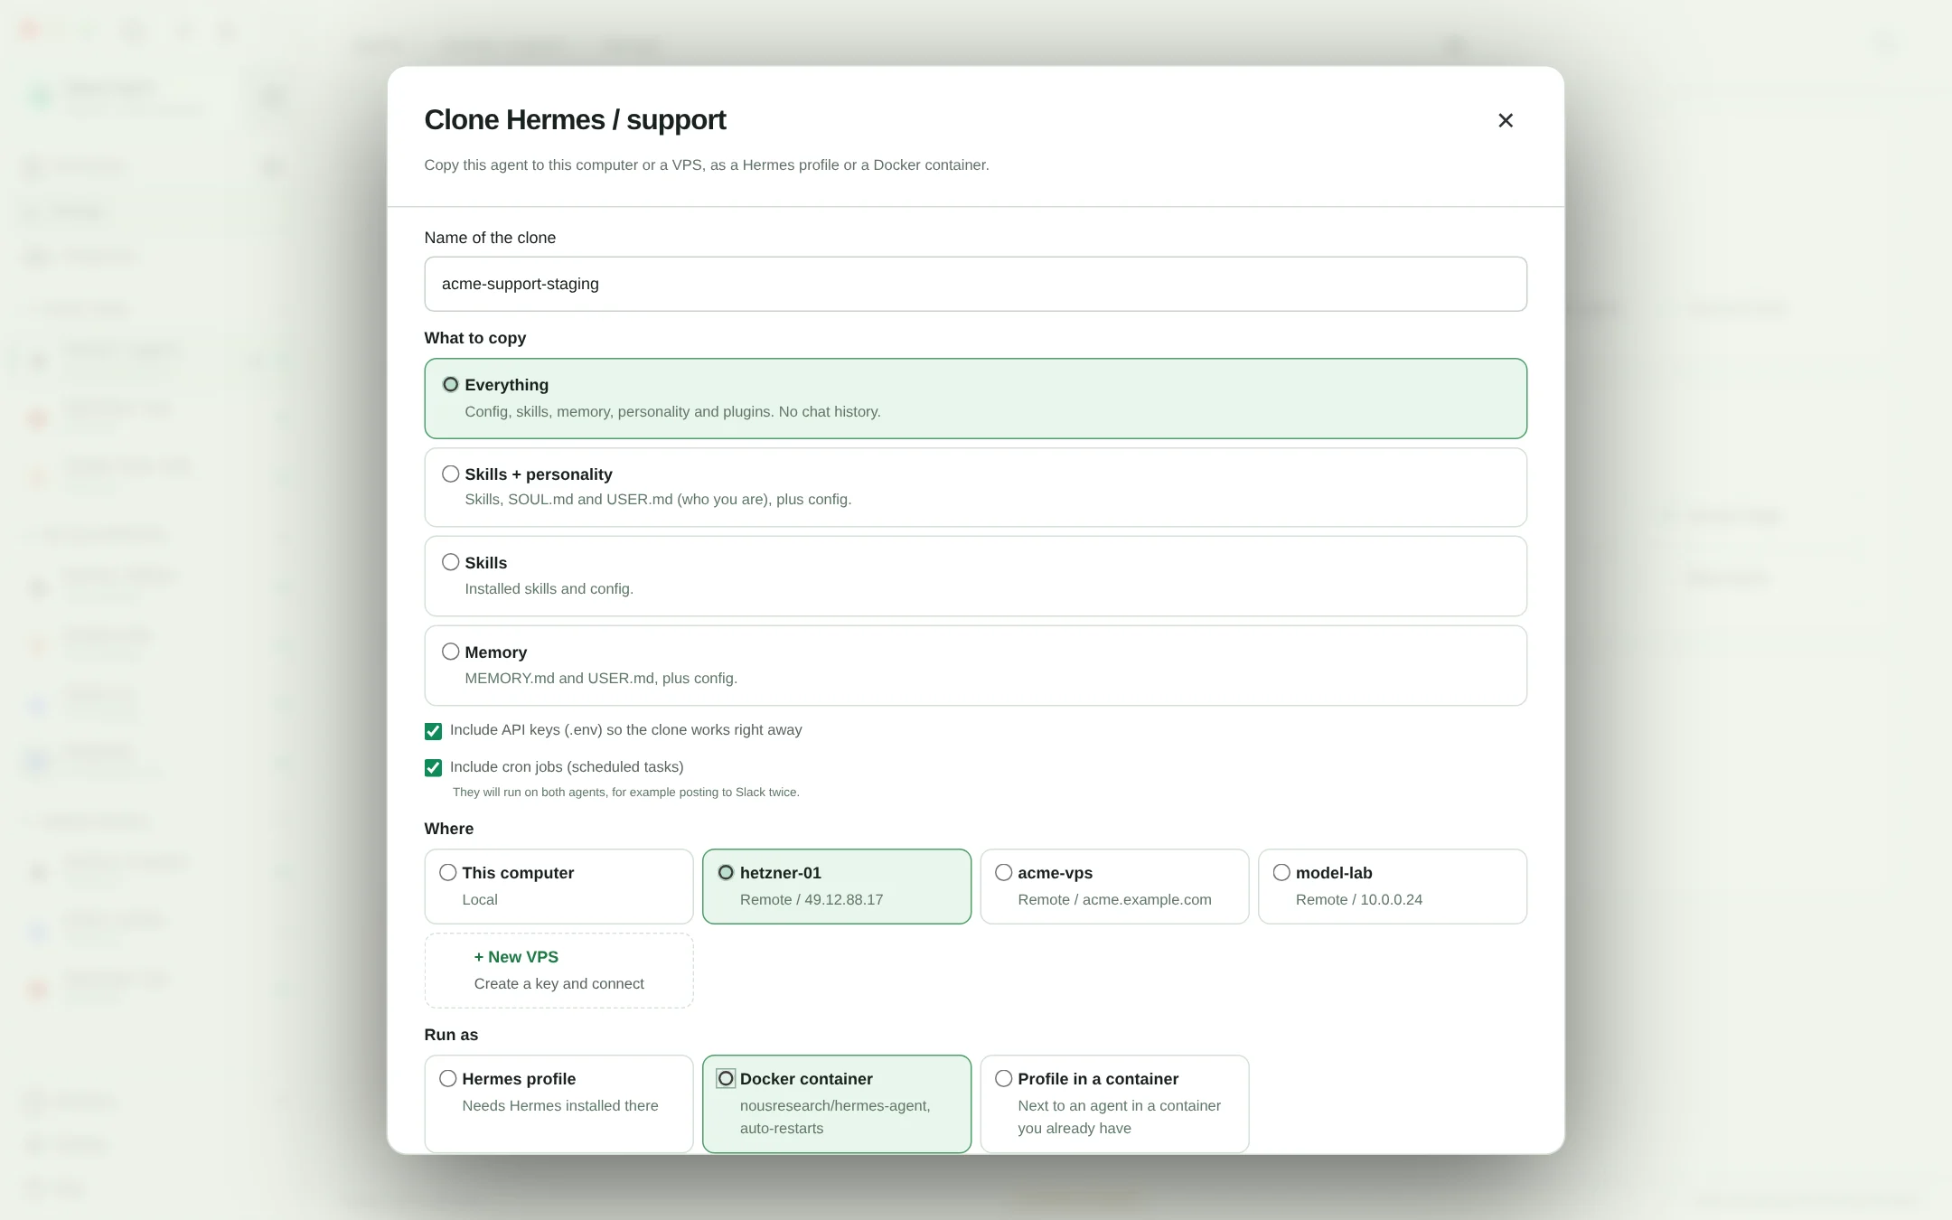Choose the Skills only copy option
This screenshot has height=1220, width=1952.
click(975, 576)
